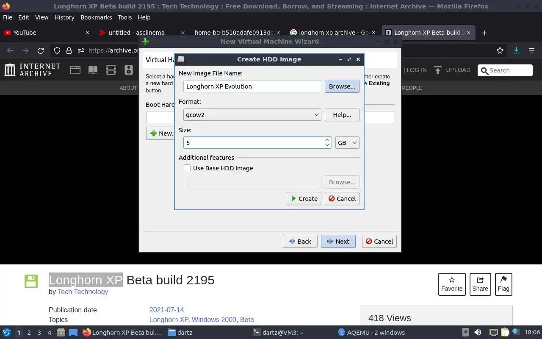Viewport: 542px width, 339px height.
Task: Decrease the size value with down arrow
Action: (x=327, y=145)
